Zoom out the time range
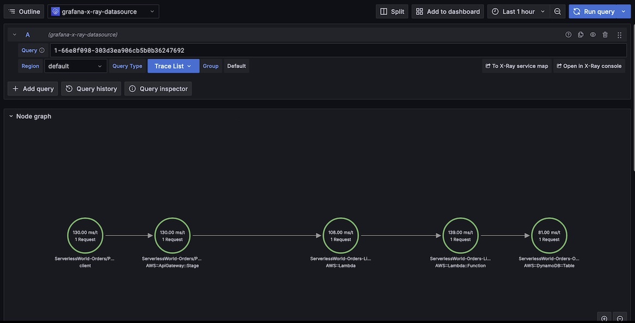635x323 pixels. click(558, 11)
